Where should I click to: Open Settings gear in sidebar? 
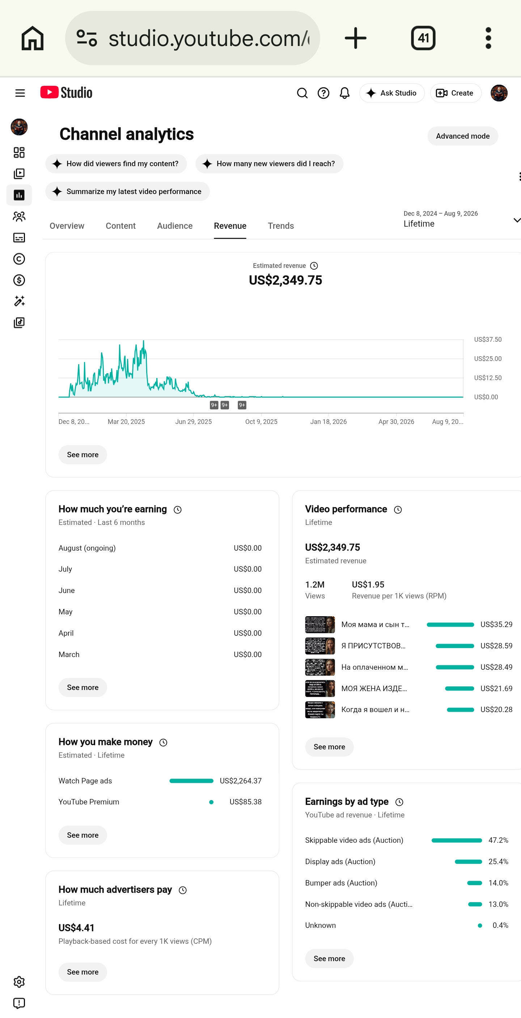tap(19, 982)
